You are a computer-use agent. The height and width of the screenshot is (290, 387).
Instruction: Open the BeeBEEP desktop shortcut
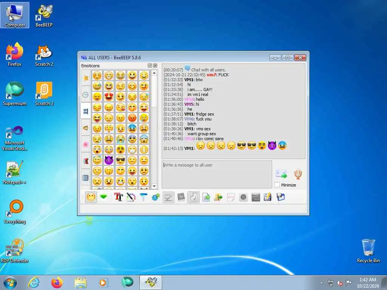[x=44, y=15]
